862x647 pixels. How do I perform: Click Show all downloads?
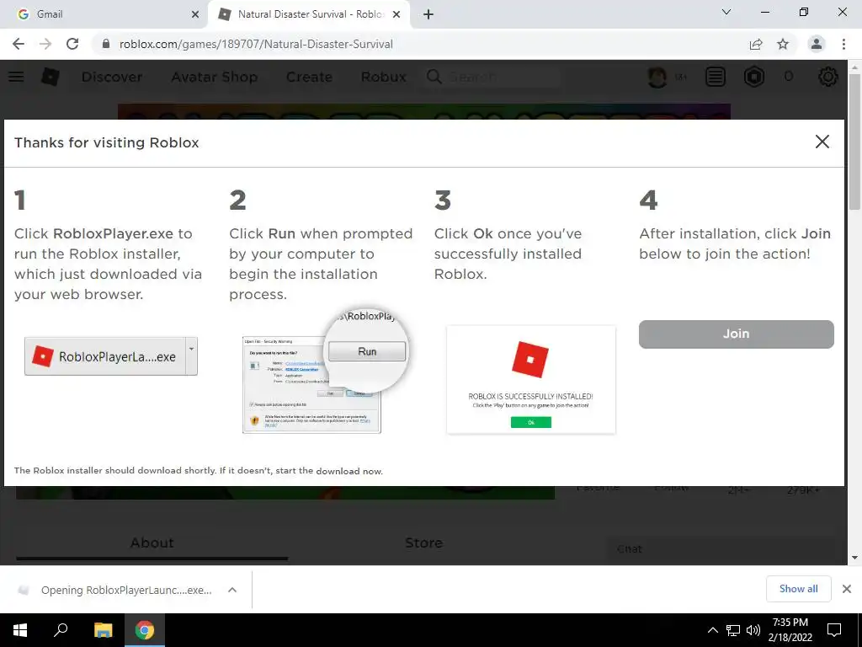click(798, 589)
